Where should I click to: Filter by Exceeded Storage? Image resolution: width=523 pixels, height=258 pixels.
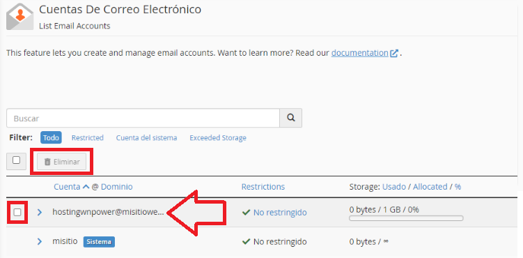pos(218,138)
